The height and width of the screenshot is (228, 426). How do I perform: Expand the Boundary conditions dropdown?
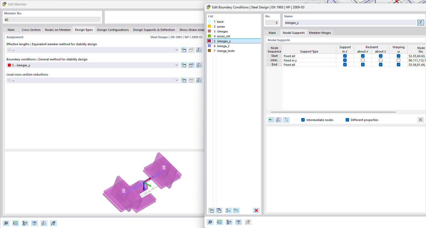pyautogui.click(x=176, y=65)
